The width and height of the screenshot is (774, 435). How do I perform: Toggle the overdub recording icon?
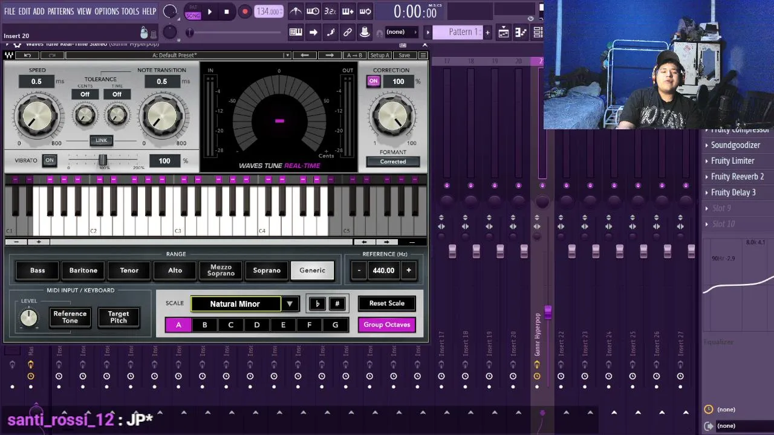pos(348,11)
